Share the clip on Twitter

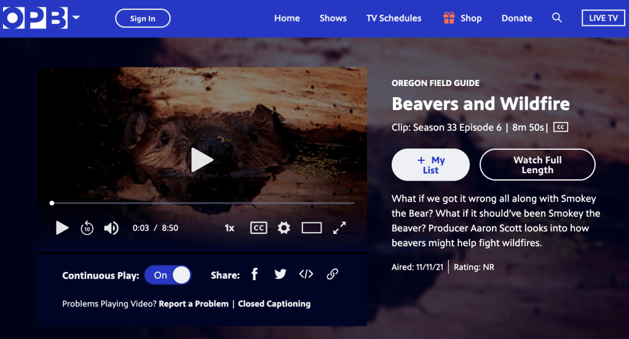tap(280, 275)
